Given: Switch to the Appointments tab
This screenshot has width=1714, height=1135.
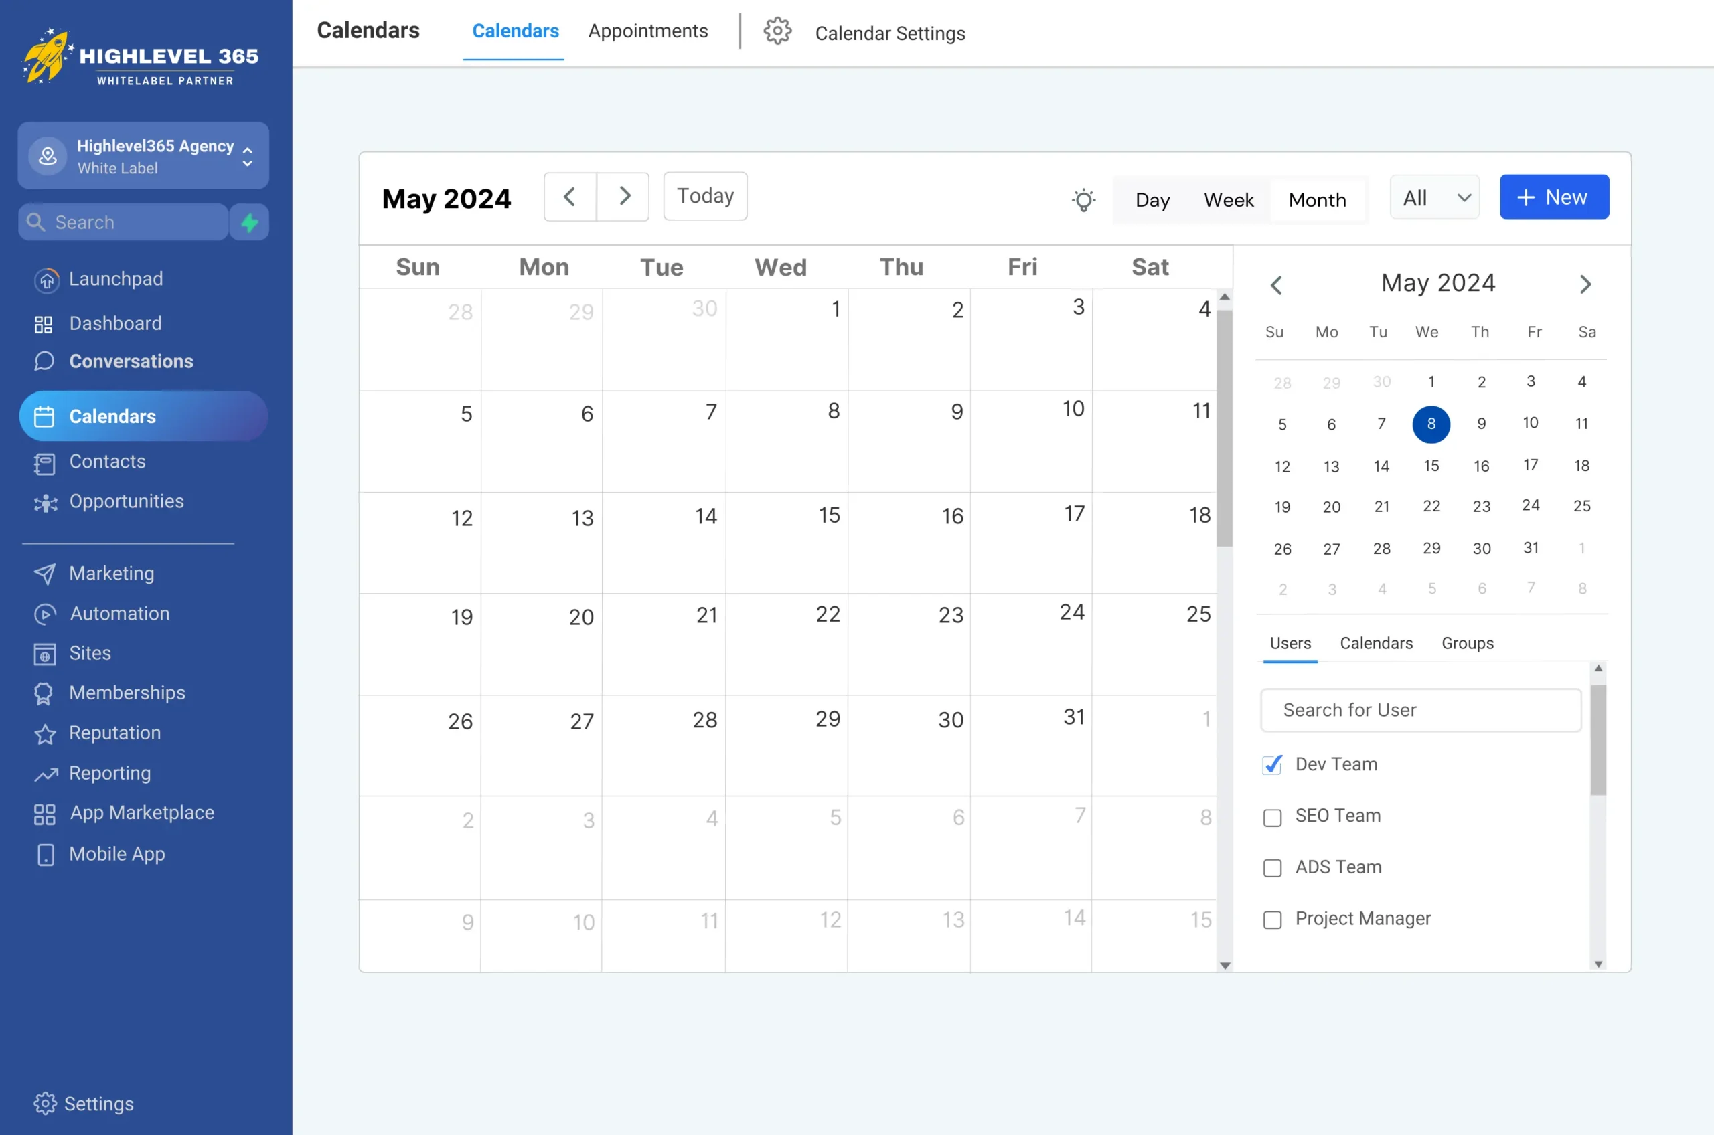Looking at the screenshot, I should tap(647, 31).
